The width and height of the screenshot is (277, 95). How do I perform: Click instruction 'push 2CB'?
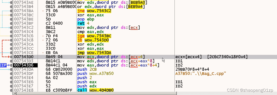pos(87,69)
